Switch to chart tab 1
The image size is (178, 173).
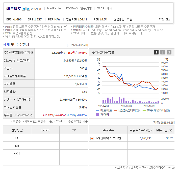156,52
